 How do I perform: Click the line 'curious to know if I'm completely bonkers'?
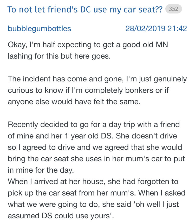[x=88, y=90]
